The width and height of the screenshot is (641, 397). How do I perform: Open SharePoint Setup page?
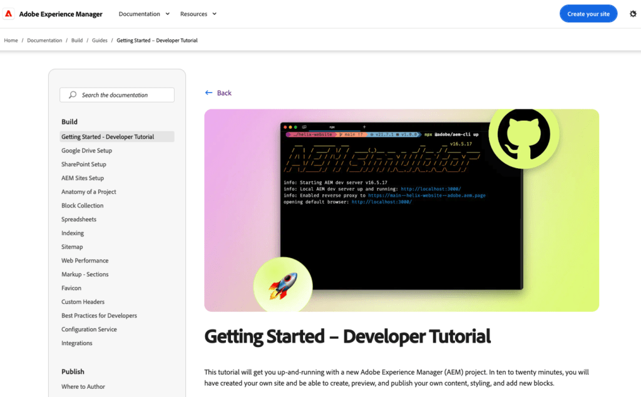[x=84, y=164]
